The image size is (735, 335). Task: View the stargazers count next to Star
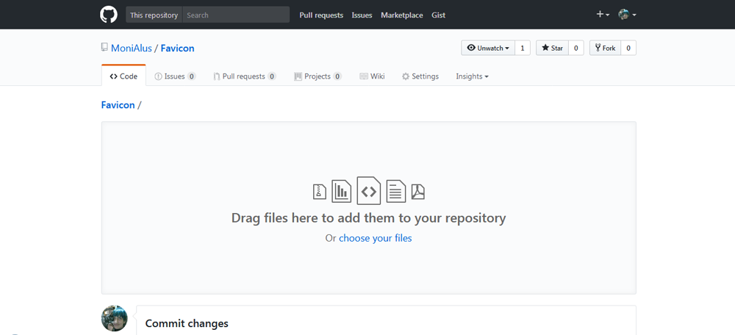[x=576, y=48]
